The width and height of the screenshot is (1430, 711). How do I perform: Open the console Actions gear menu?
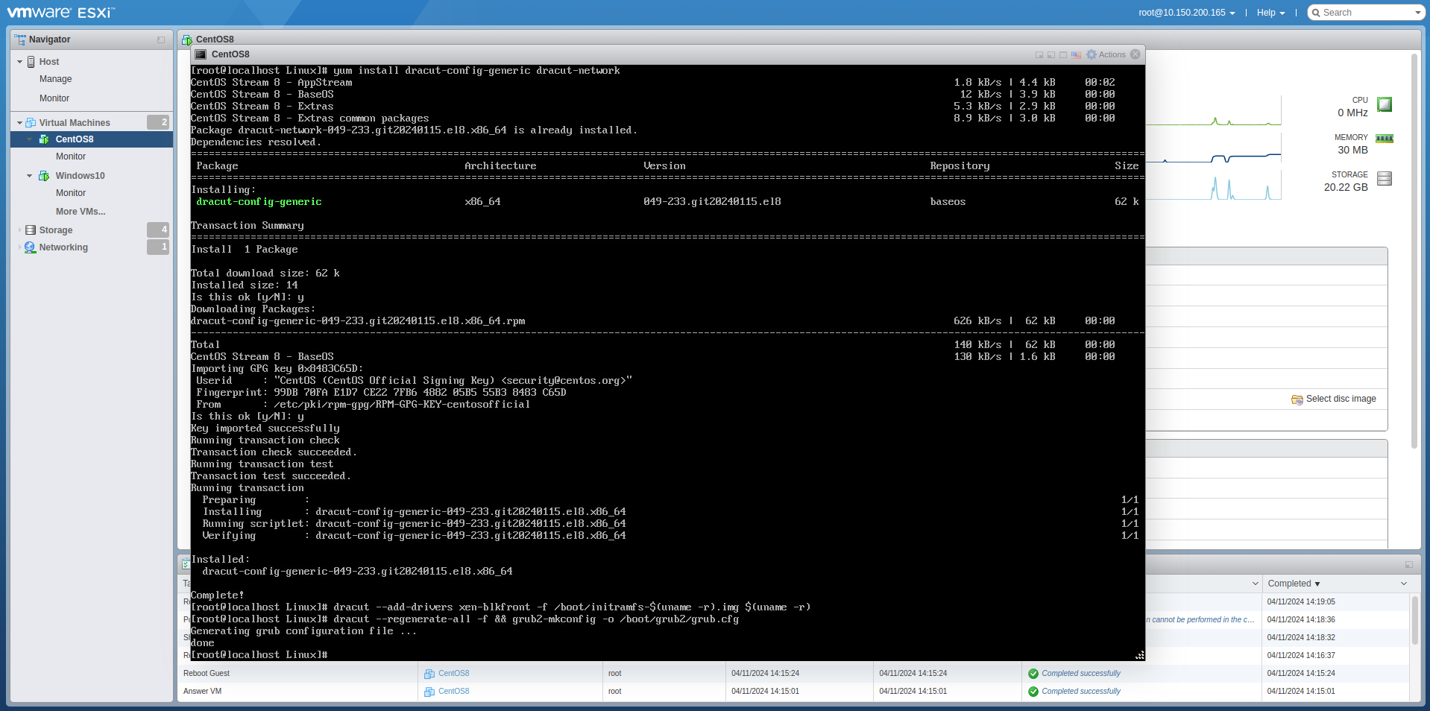1106,54
